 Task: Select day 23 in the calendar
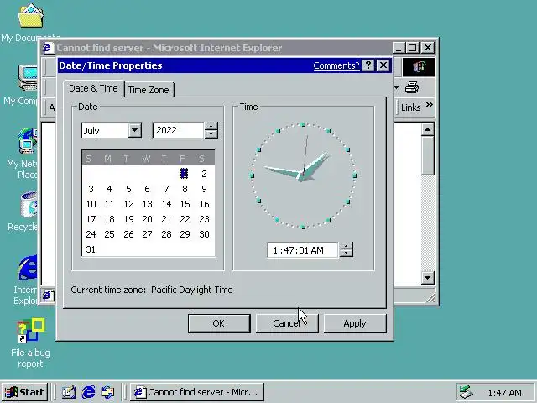point(204,219)
